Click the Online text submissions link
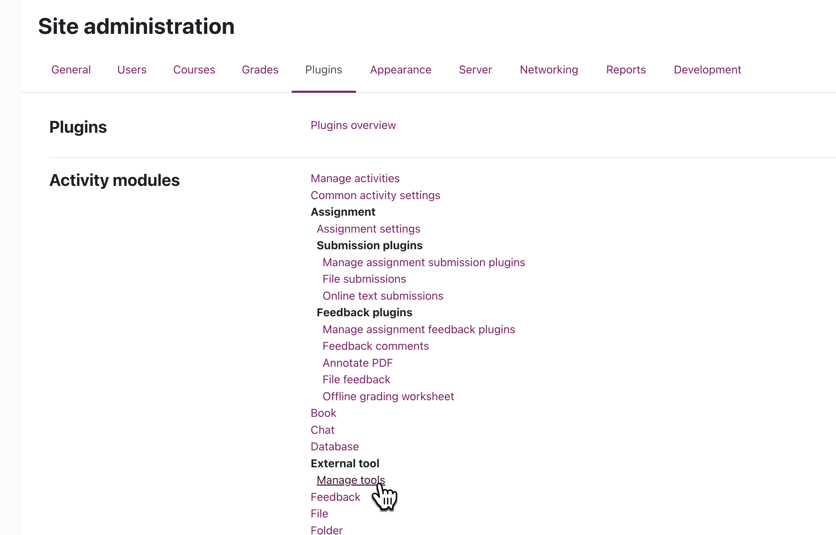This screenshot has height=535, width=836. click(x=382, y=296)
